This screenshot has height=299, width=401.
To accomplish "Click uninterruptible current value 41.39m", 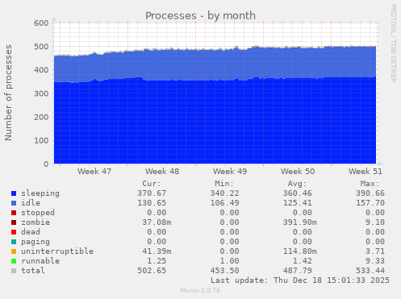I will pos(157,251).
